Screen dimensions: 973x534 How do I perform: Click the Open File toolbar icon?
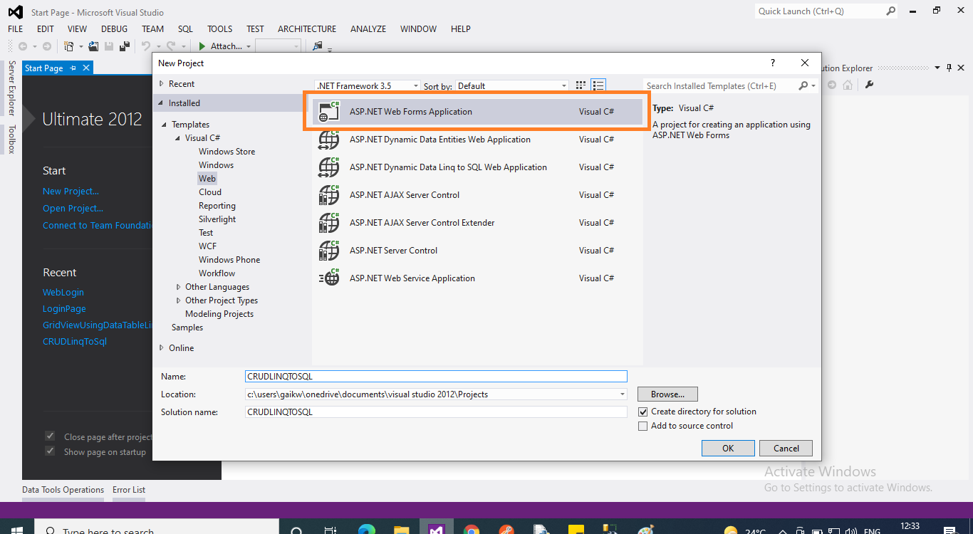(x=93, y=46)
